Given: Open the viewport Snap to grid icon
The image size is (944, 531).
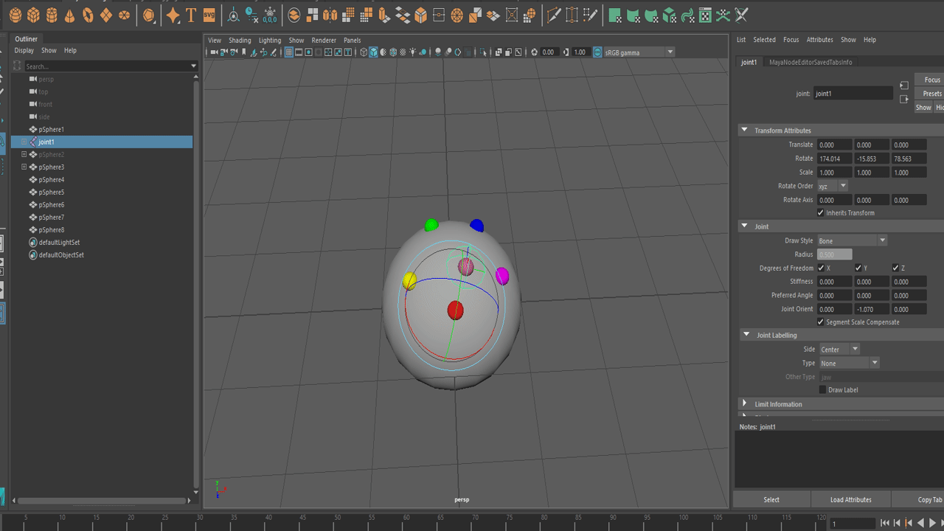Looking at the screenshot, I should [x=289, y=52].
